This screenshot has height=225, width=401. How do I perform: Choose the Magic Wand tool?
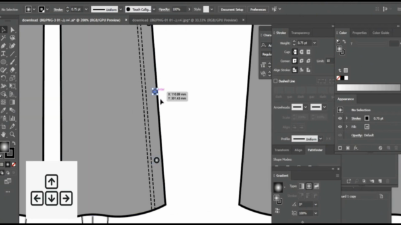point(3,38)
